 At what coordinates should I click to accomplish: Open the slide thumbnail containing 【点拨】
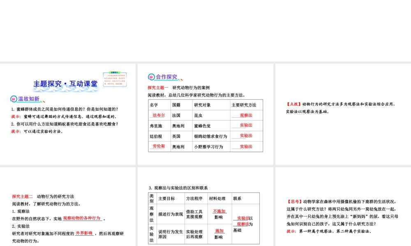coord(343,114)
